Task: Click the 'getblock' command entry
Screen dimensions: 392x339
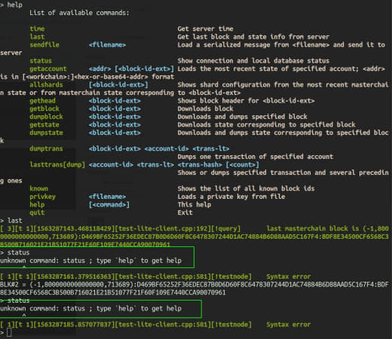Action: click(44, 108)
